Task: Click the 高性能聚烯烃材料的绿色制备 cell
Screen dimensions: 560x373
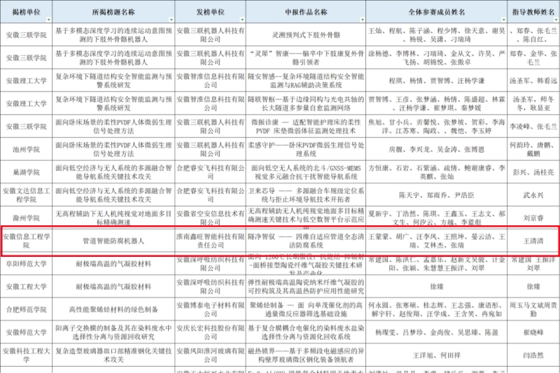Action: pos(113,309)
